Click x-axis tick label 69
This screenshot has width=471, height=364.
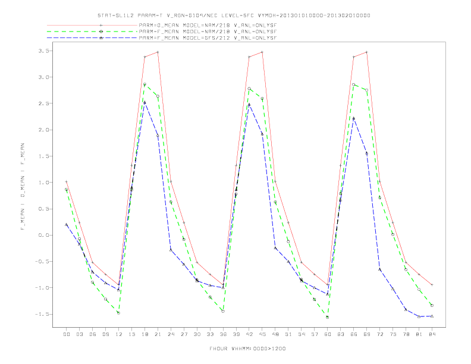click(367, 334)
